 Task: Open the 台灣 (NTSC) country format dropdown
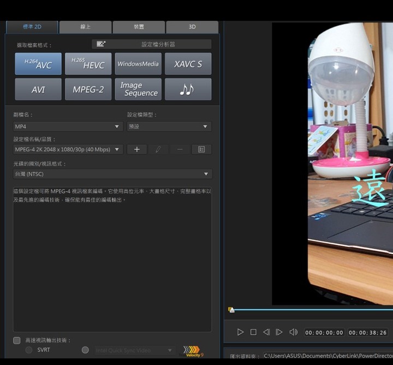112,174
